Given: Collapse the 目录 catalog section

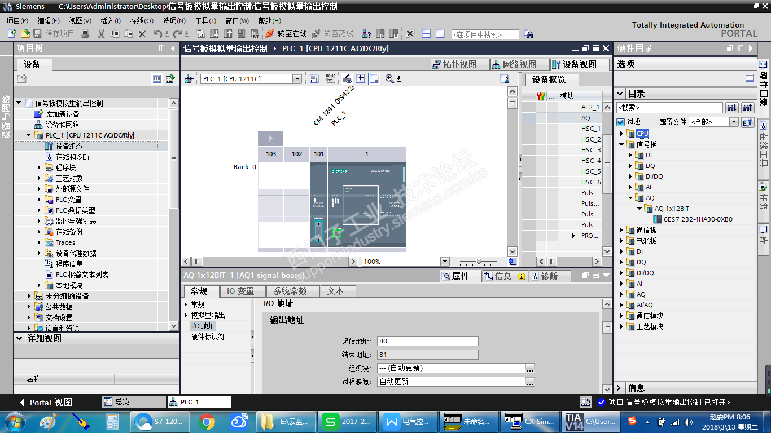Looking at the screenshot, I should 620,94.
